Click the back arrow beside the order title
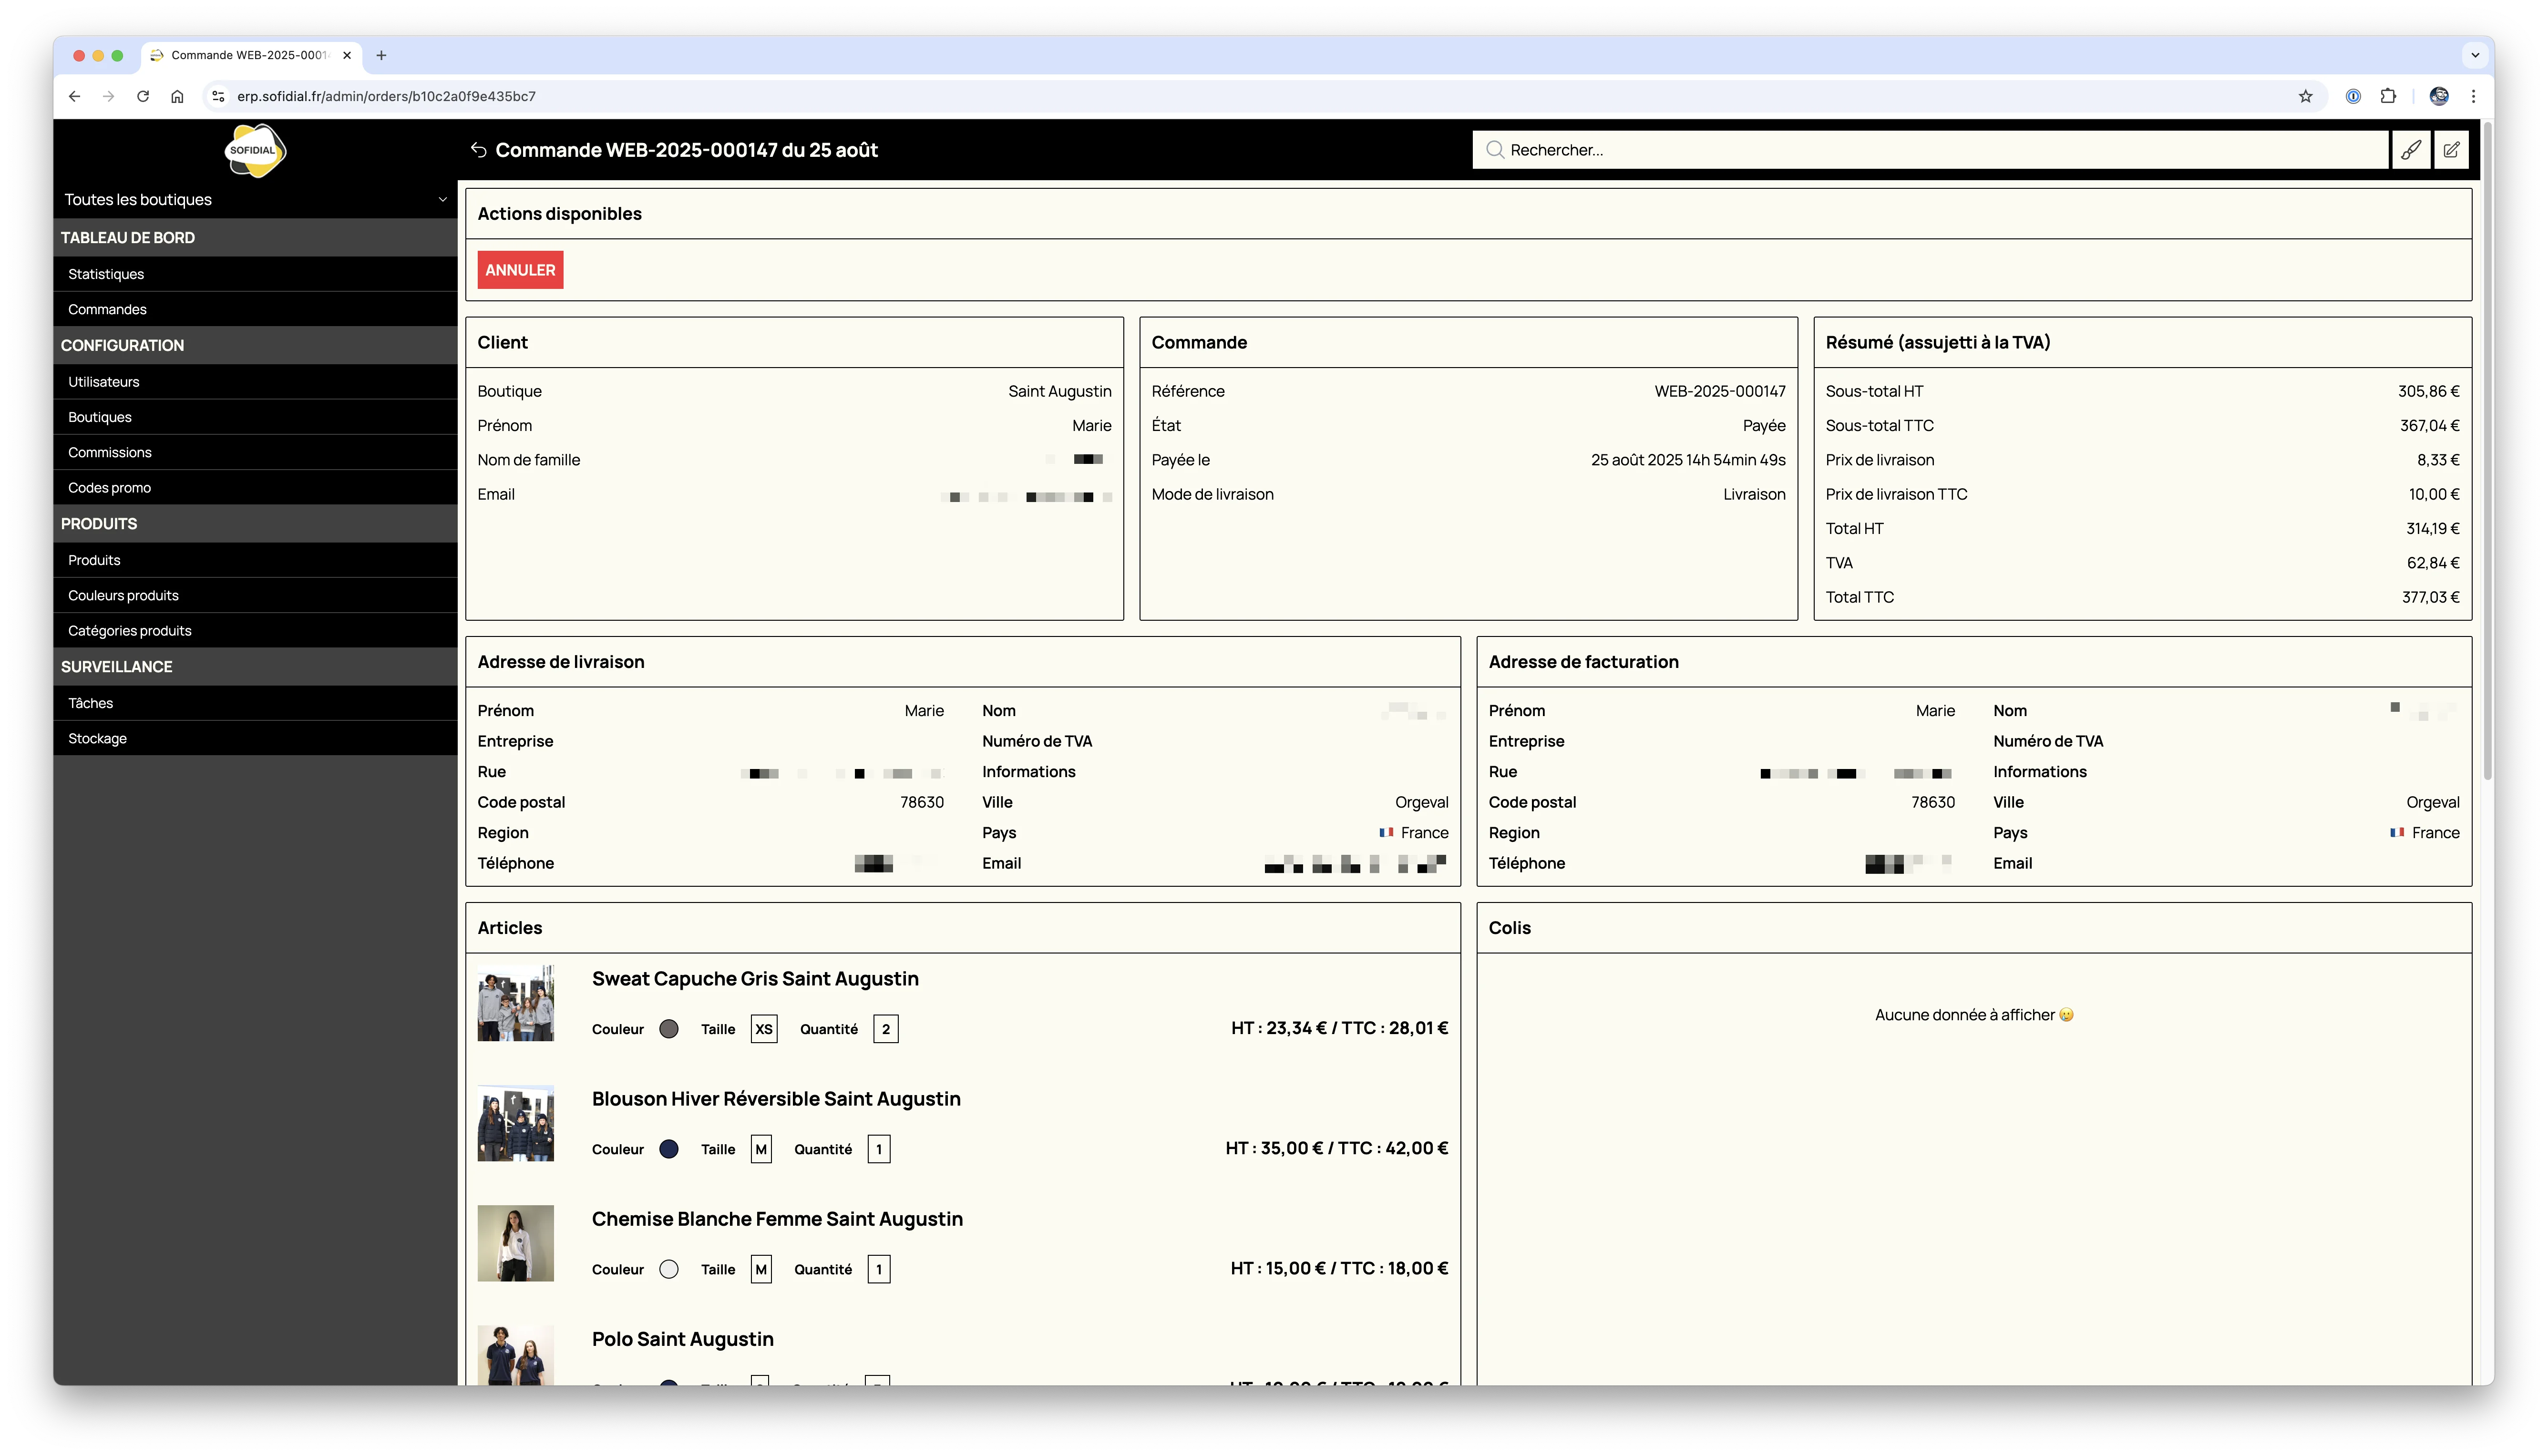This screenshot has height=1456, width=2548. click(478, 150)
